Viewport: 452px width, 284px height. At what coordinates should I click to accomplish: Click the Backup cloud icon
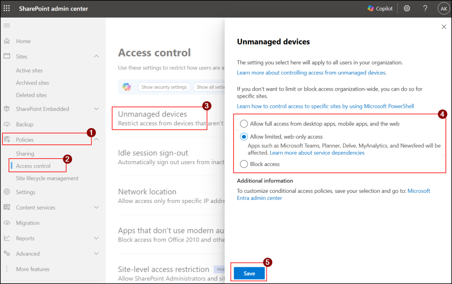(7, 124)
